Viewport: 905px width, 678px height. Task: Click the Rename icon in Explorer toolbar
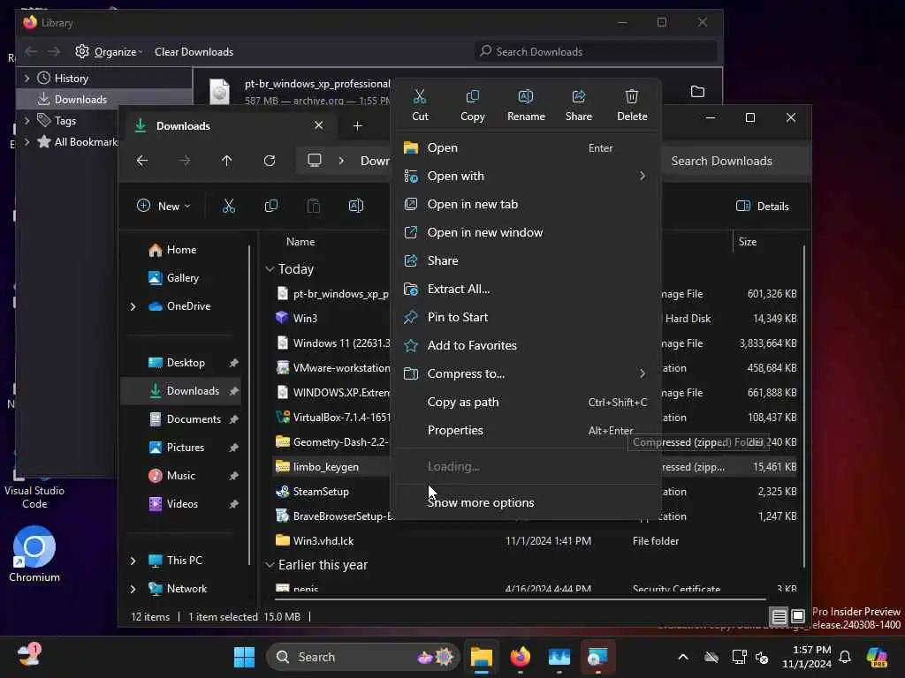[x=356, y=206]
